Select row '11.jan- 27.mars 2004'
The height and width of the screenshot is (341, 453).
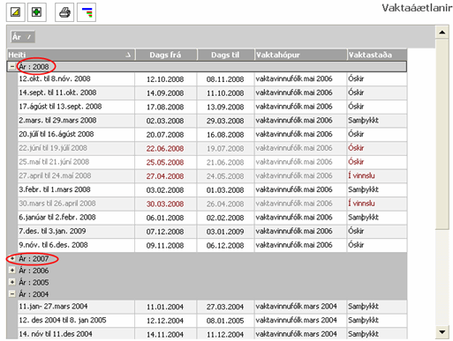coord(212,307)
